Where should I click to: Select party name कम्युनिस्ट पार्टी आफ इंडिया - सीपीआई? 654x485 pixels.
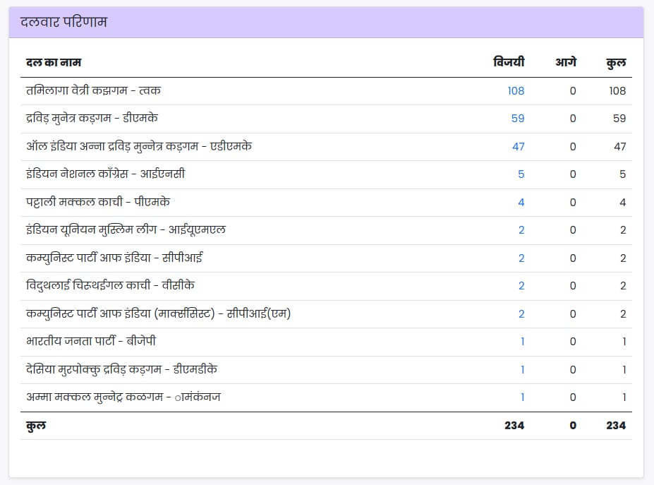point(114,258)
